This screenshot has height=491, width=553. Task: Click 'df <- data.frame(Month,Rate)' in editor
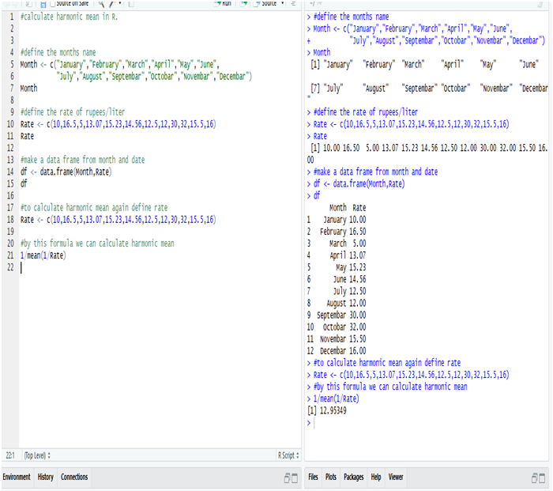(x=66, y=172)
